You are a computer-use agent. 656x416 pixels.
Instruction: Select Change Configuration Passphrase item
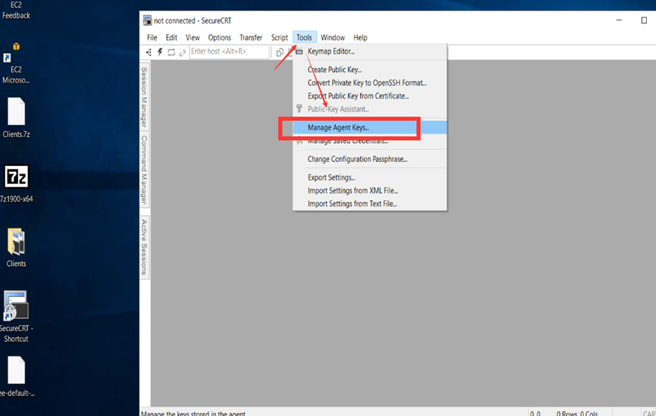[x=357, y=159]
